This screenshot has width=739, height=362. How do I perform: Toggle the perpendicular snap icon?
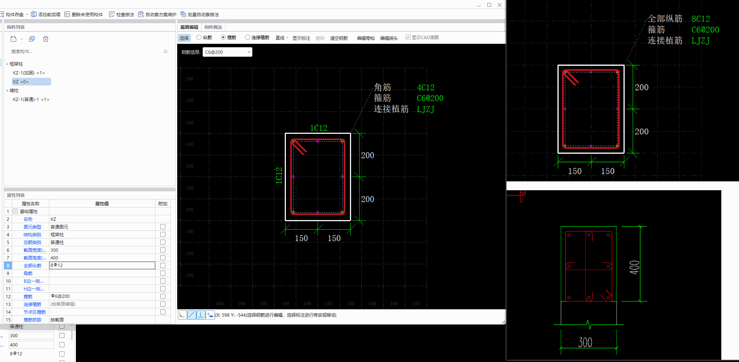201,315
